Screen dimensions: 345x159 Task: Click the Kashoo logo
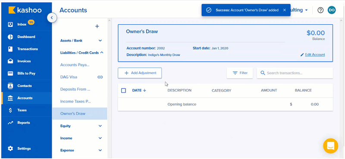(25, 10)
